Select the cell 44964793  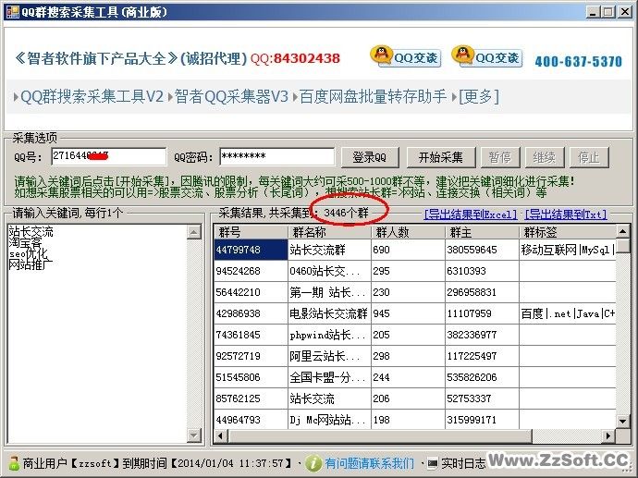click(x=252, y=420)
